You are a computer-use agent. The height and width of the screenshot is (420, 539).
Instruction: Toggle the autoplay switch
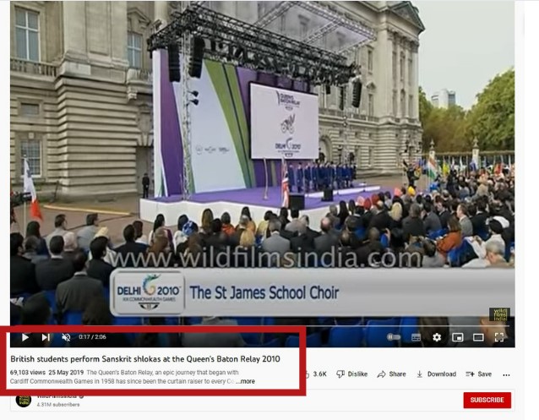pos(394,337)
